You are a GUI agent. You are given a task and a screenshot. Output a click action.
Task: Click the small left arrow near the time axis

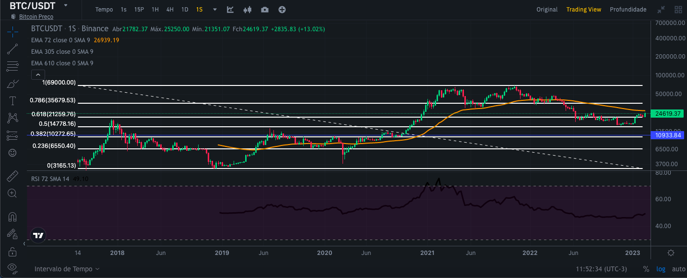pyautogui.click(x=25, y=244)
